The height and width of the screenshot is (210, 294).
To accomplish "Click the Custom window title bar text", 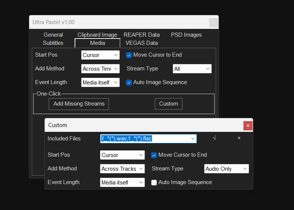I will point(58,125).
